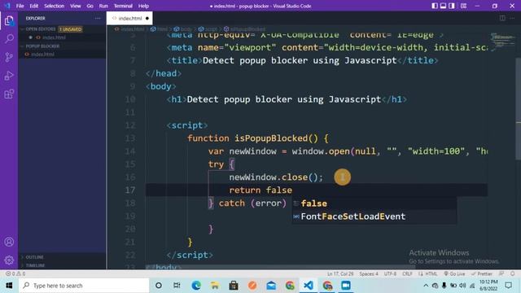Open the View menu
Image resolution: width=521 pixels, height=293 pixels.
[x=76, y=6]
